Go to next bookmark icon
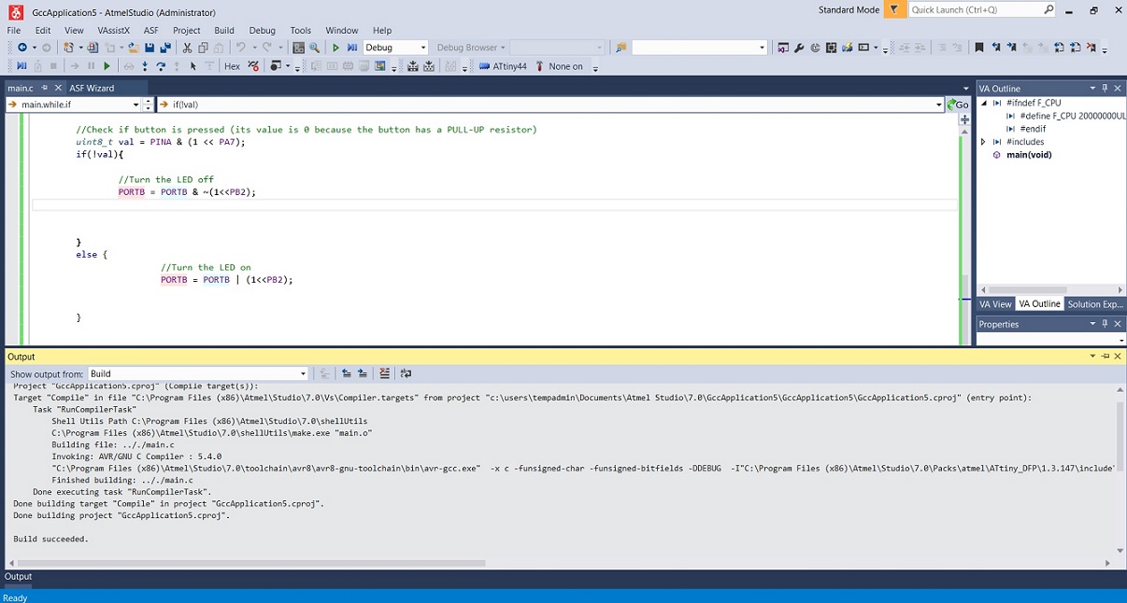This screenshot has height=603, width=1127. pyautogui.click(x=1012, y=48)
